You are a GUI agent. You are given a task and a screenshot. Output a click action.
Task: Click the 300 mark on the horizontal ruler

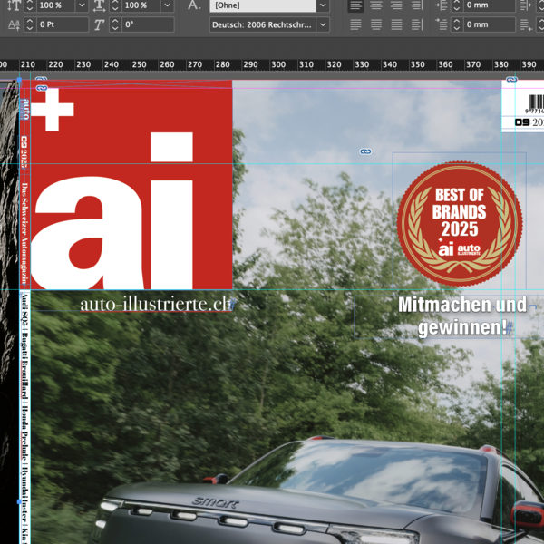(278, 64)
